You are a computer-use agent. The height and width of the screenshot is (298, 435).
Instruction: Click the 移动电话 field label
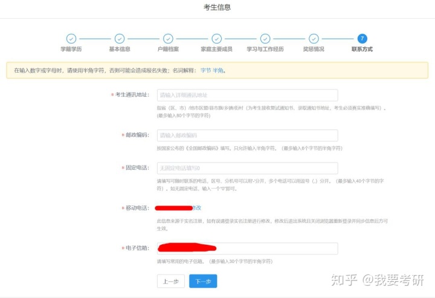[x=138, y=208]
